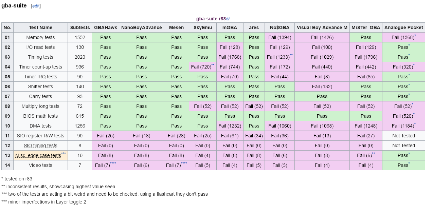Image resolution: width=433 pixels, height=213 pixels.
Task: Select the Carry tests cell
Action: tap(40, 96)
